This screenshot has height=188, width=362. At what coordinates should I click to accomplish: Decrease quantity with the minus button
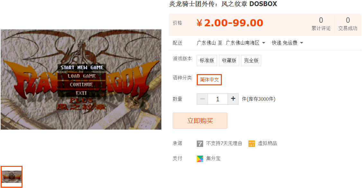pyautogui.click(x=203, y=99)
